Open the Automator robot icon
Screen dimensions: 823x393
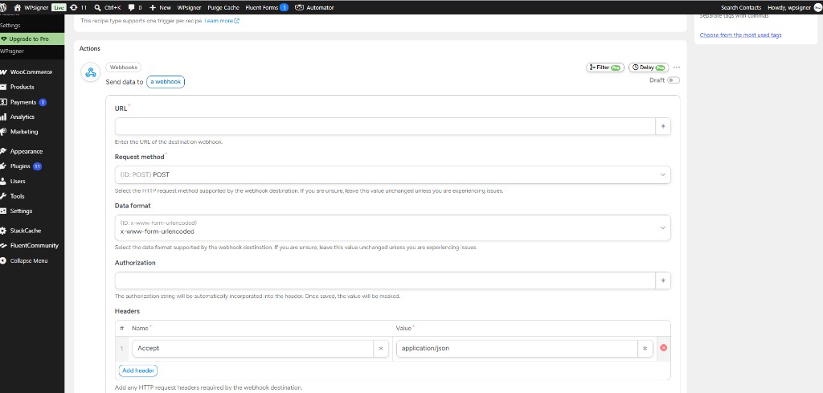point(299,7)
